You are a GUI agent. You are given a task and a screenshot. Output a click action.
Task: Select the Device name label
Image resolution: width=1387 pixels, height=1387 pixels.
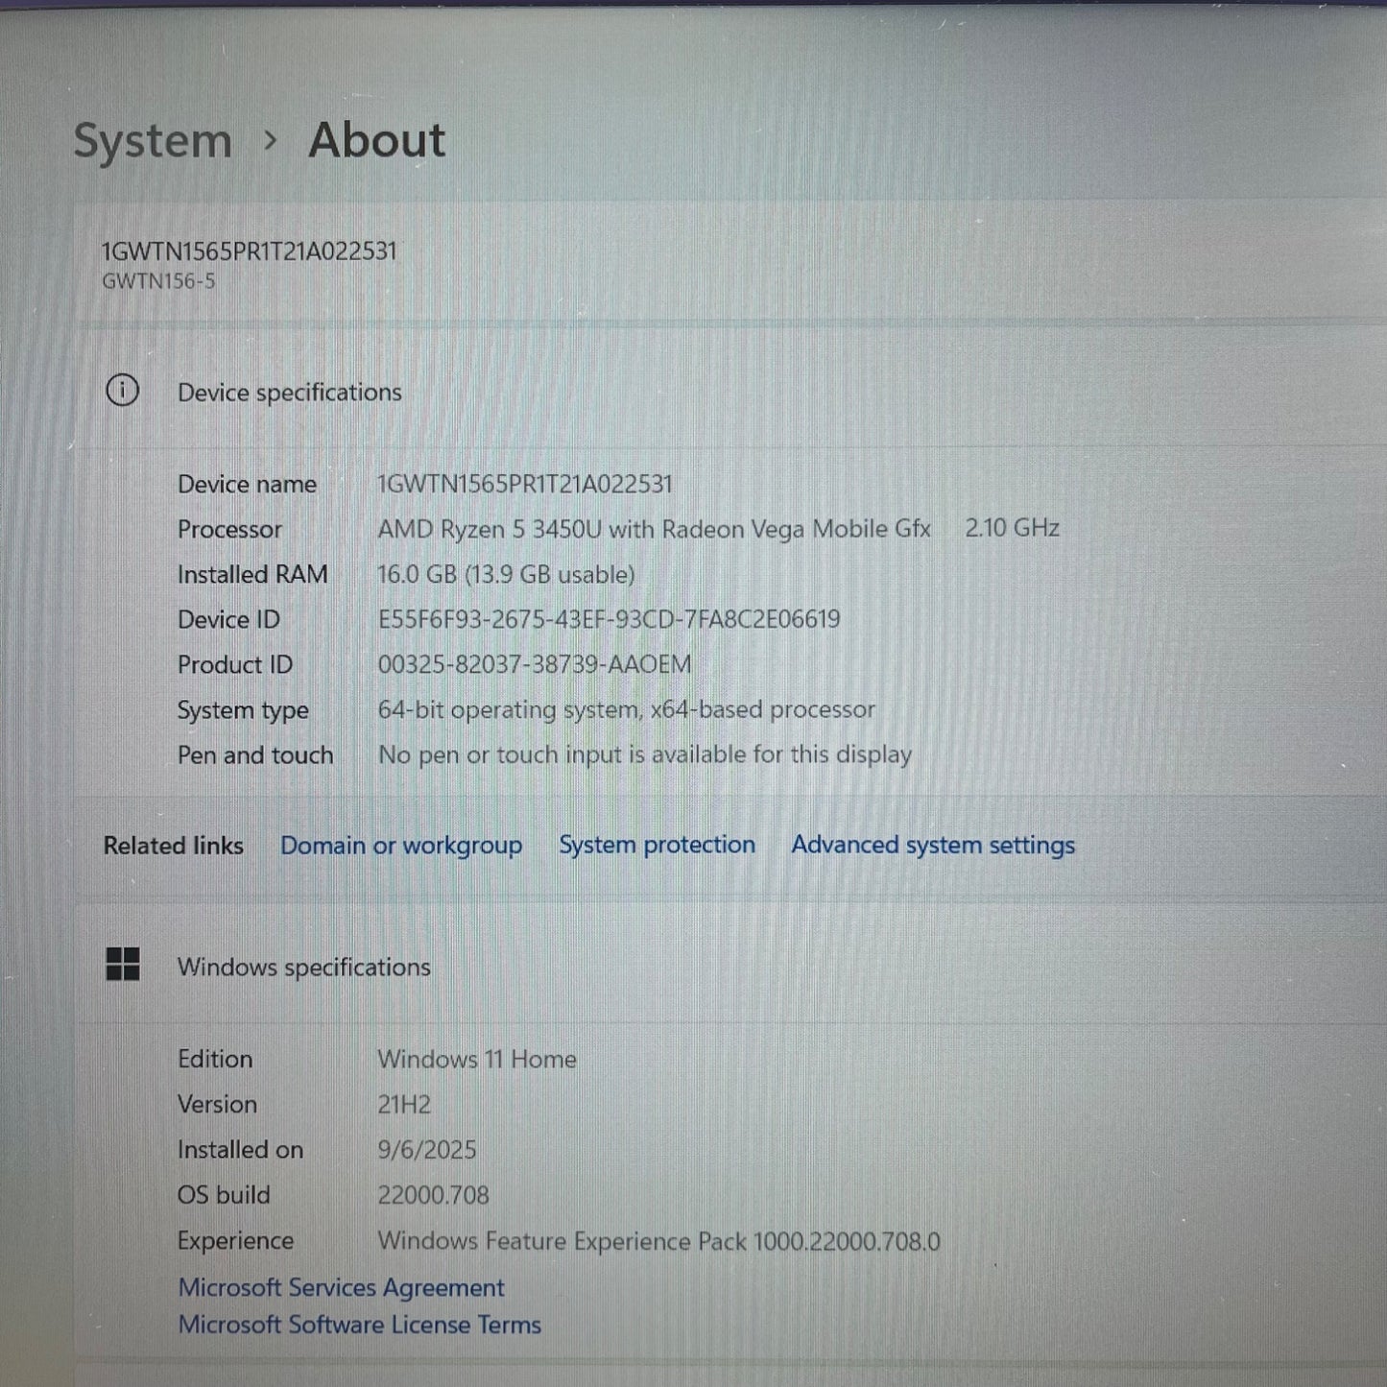(x=247, y=484)
